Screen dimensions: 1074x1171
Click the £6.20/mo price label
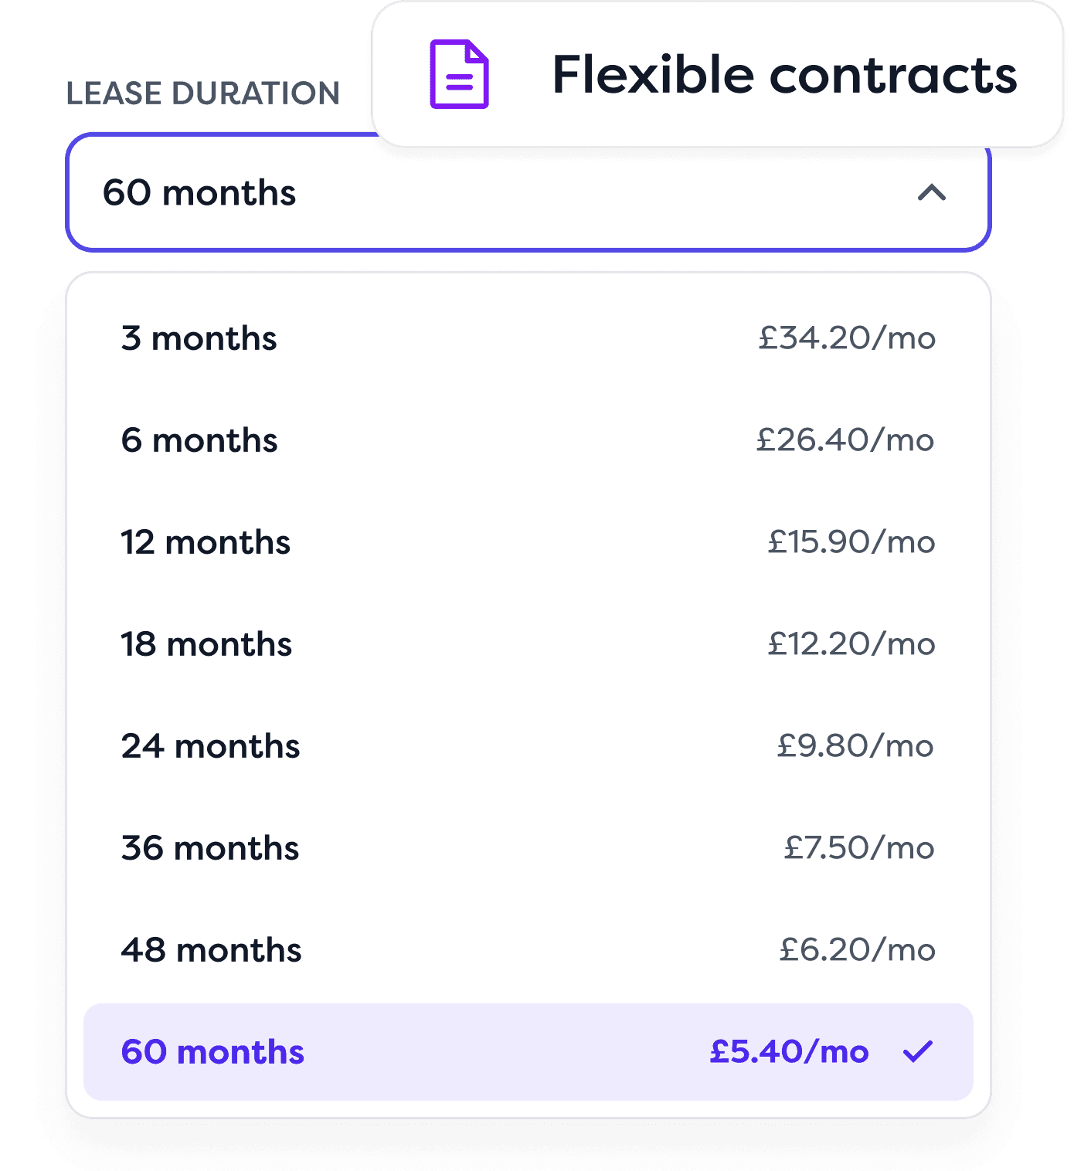point(857,950)
